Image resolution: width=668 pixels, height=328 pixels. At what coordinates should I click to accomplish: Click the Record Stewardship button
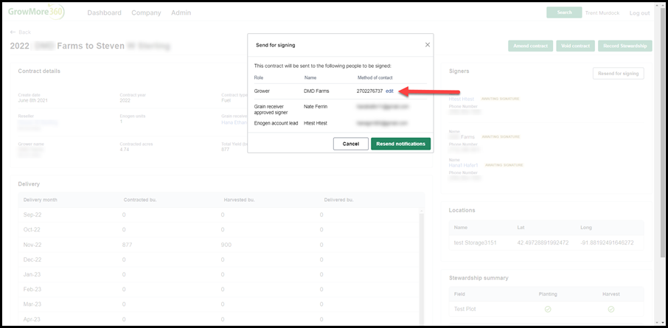click(625, 46)
